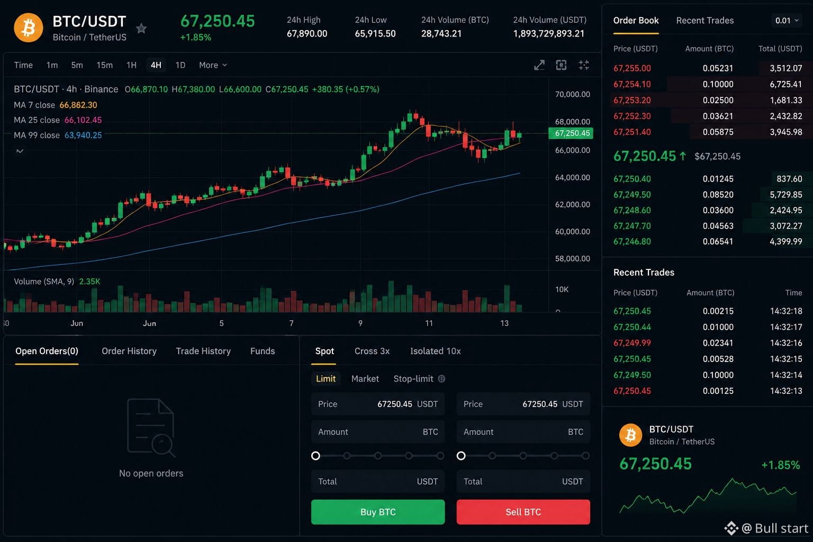This screenshot has height=542, width=813.
Task: Click the 24h Low value 65,915.50
Action: (x=375, y=33)
